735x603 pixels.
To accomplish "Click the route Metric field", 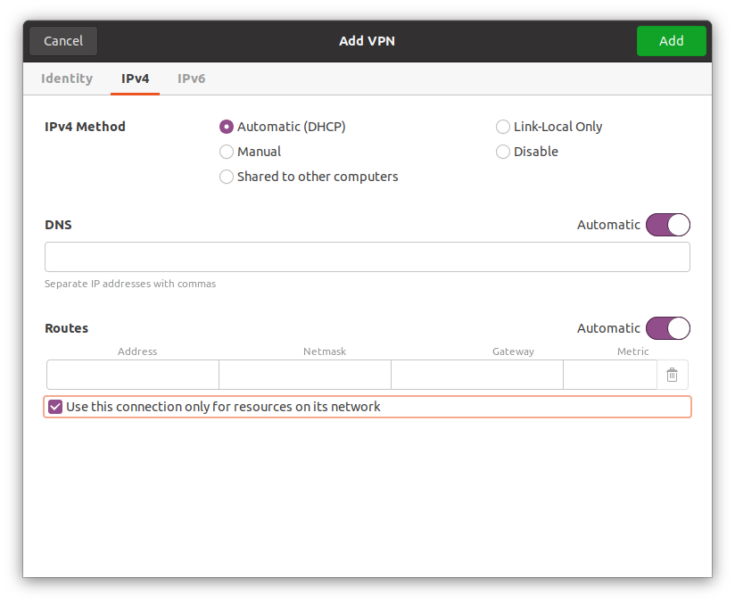I will coord(610,376).
